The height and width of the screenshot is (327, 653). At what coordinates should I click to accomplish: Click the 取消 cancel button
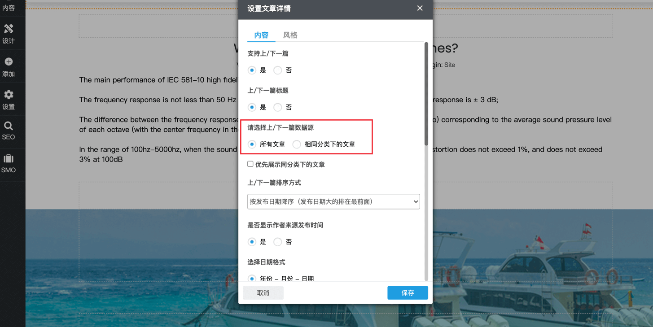pyautogui.click(x=263, y=293)
